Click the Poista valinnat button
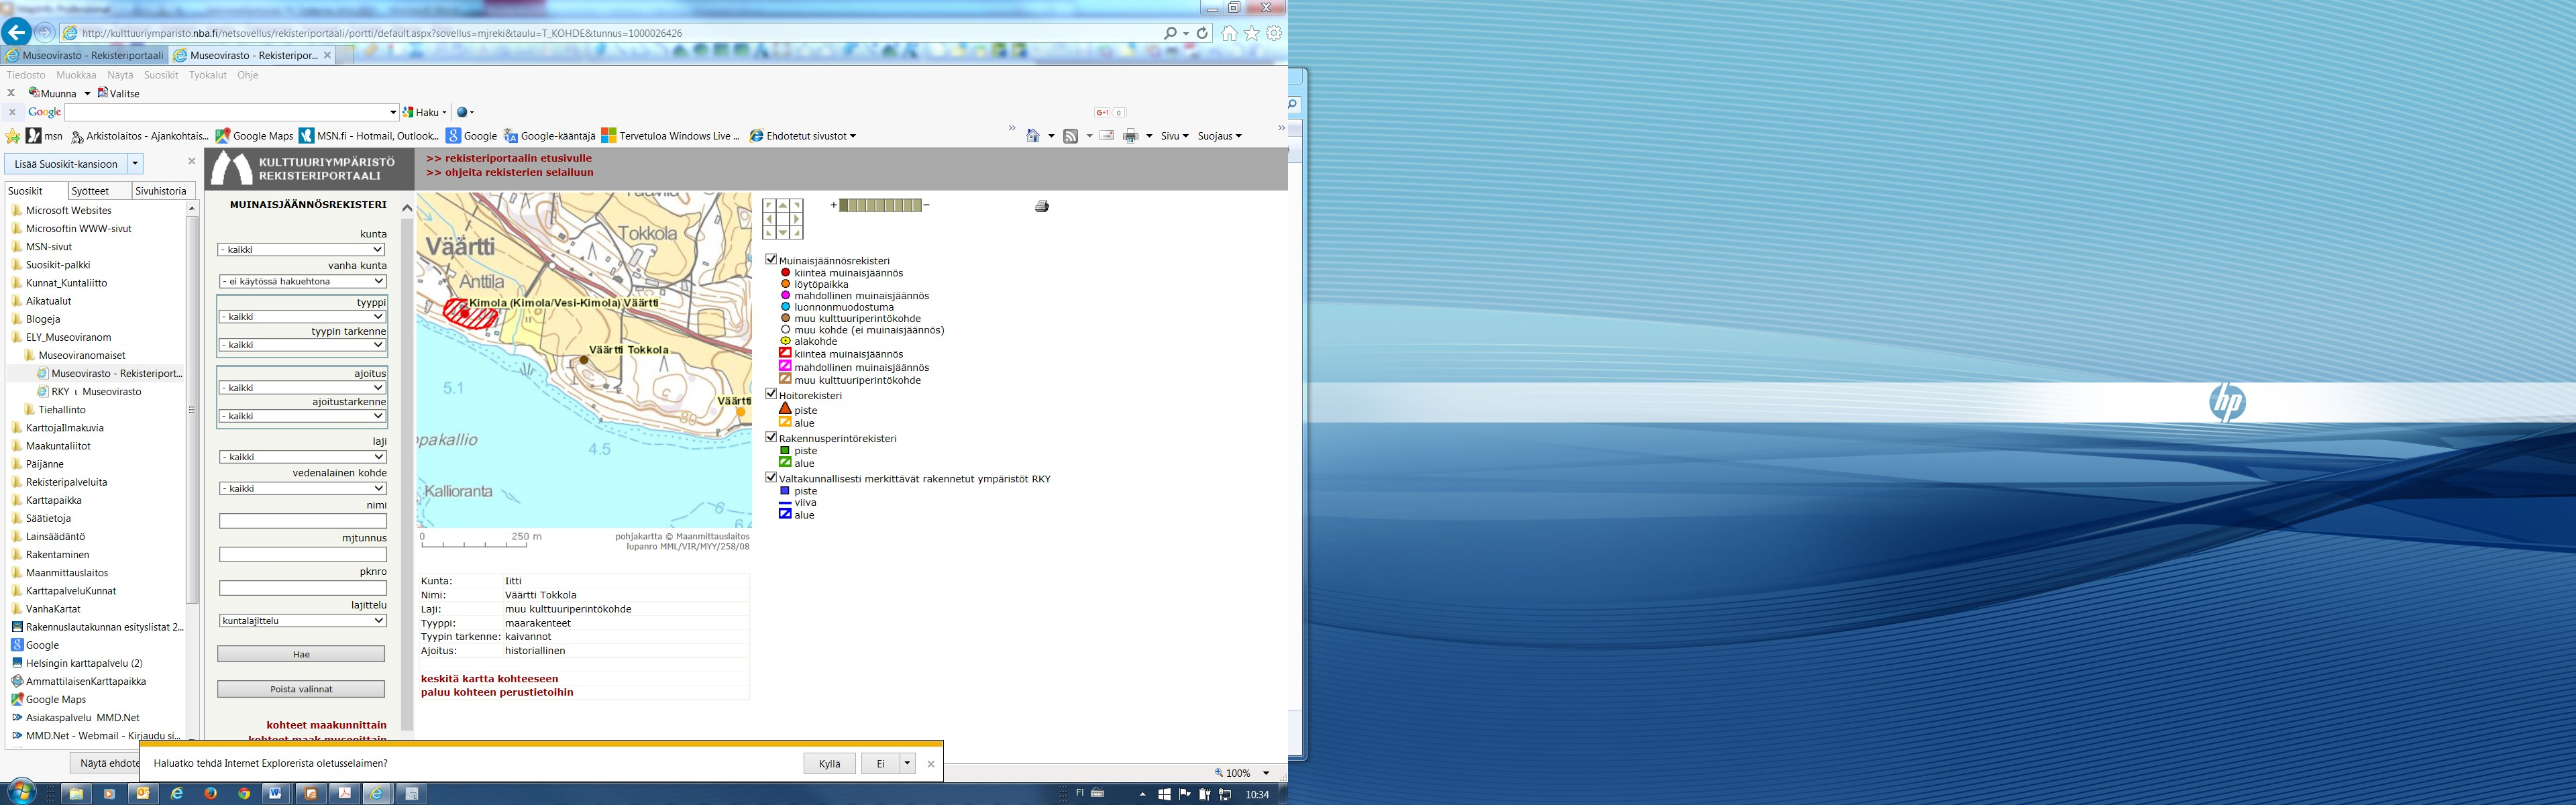The image size is (2576, 805). point(301,689)
